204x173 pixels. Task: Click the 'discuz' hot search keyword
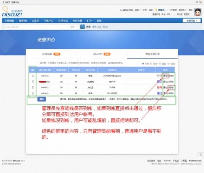[105, 27]
